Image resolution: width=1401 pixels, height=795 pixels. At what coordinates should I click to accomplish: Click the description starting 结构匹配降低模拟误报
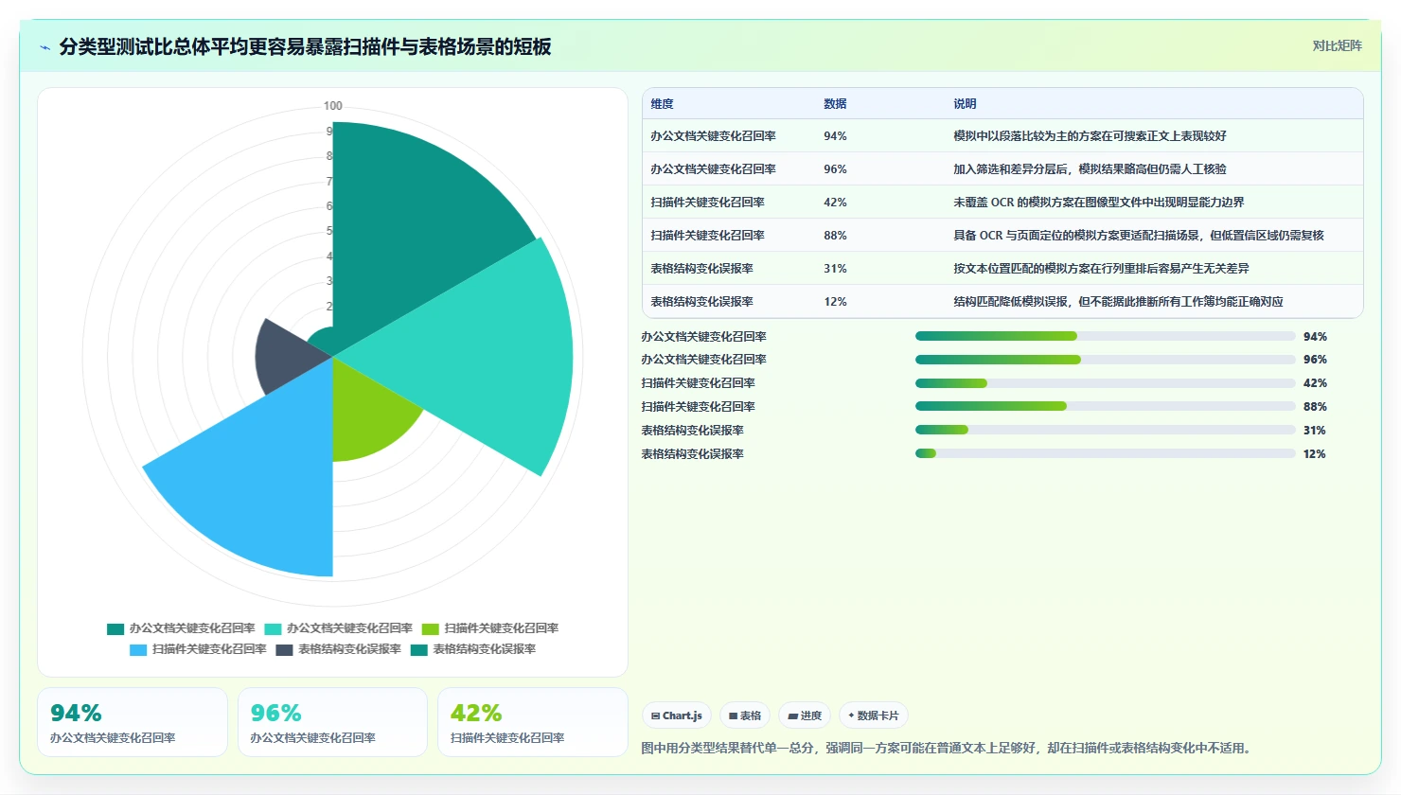tap(1118, 302)
